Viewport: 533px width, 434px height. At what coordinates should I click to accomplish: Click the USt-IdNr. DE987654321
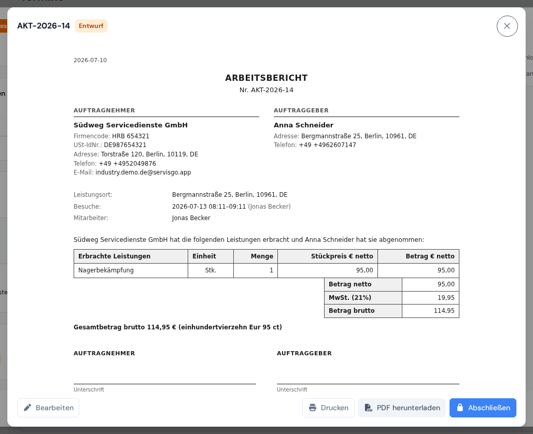pyautogui.click(x=125, y=144)
